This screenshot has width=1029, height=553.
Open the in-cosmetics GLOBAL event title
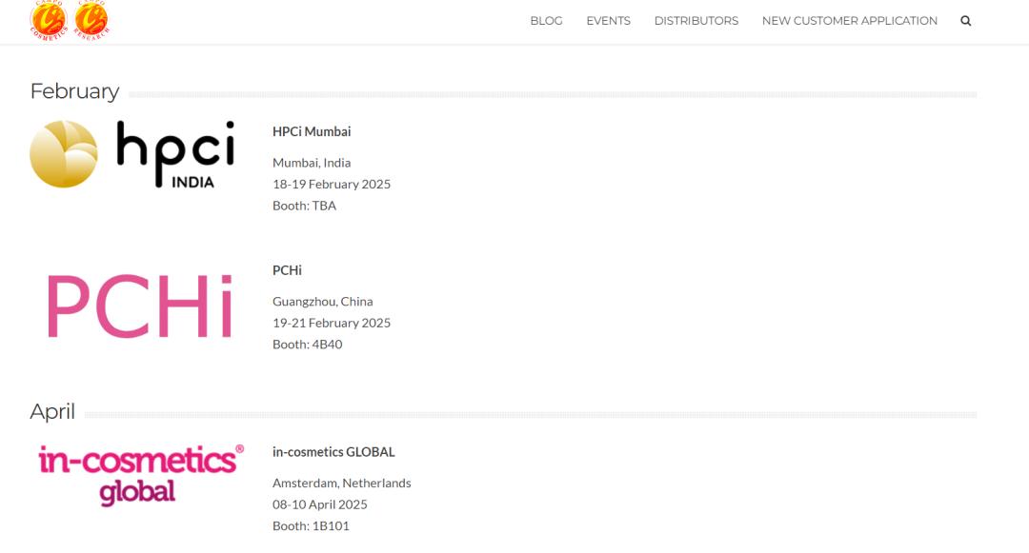coord(333,452)
